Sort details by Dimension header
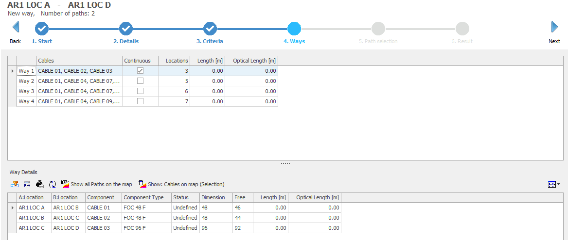This screenshot has height=240, width=568. click(216, 197)
